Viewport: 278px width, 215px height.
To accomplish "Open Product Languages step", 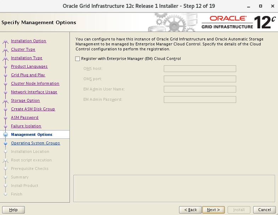I will [29, 66].
